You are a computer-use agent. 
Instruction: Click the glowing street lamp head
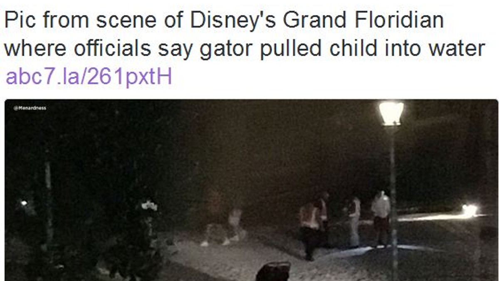click(x=391, y=113)
